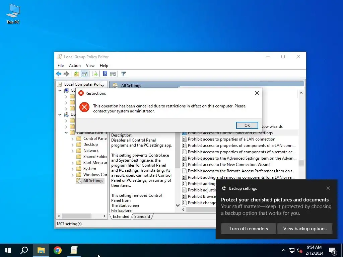Viewport: 343px width, 257px height.
Task: Select Windows Components folder in tree
Action: coord(95,175)
